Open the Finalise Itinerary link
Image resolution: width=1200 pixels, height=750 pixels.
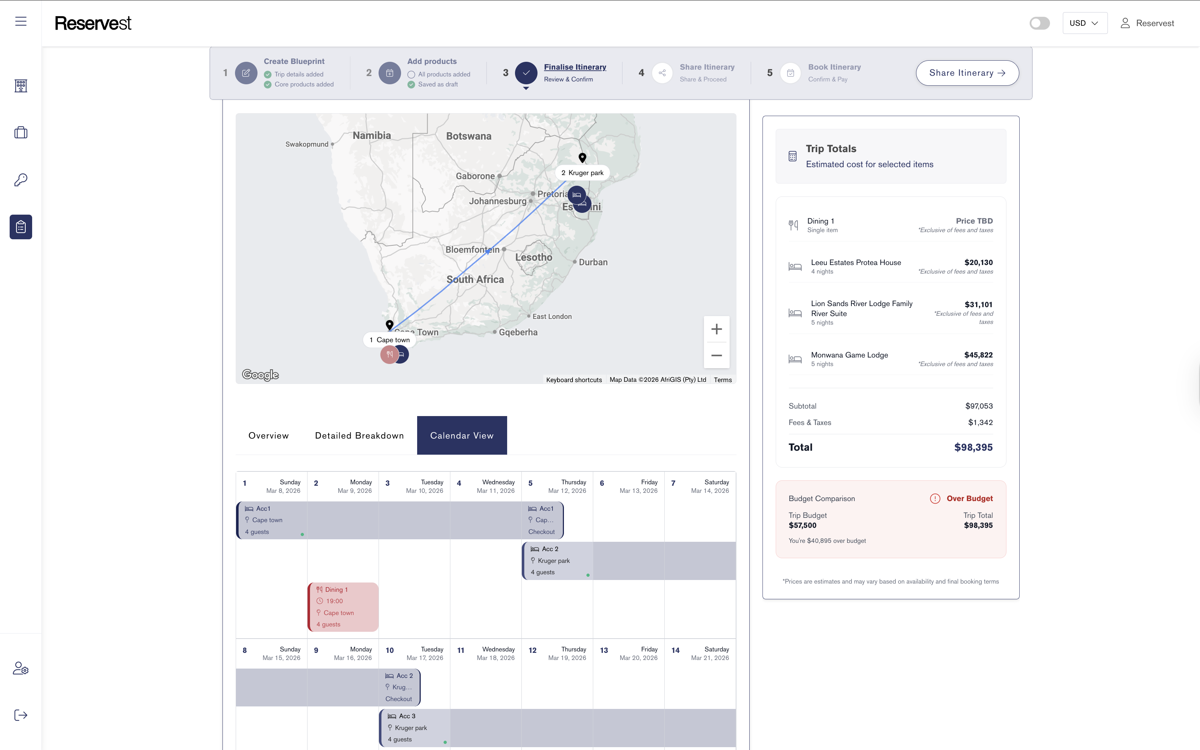(575, 67)
